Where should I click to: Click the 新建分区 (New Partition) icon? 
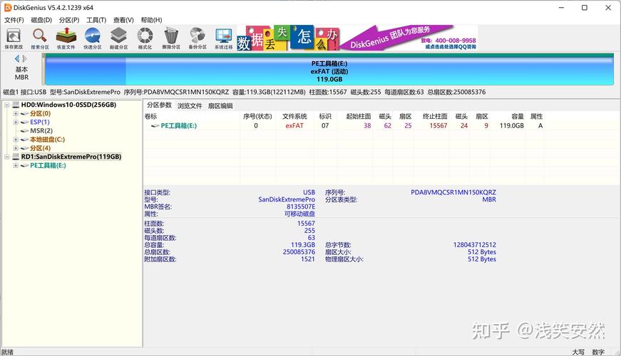(118, 38)
